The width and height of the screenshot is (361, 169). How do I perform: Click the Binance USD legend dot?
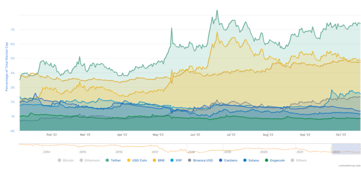coord(190,160)
